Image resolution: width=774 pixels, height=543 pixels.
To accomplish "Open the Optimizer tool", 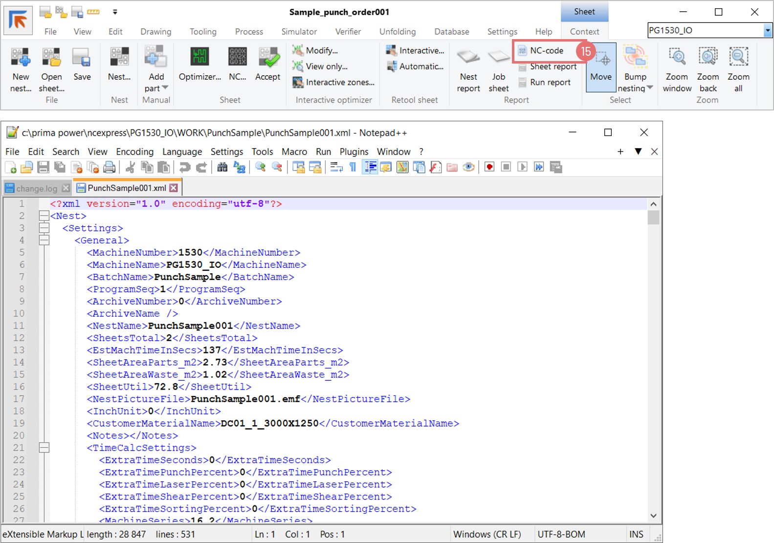I will [x=199, y=58].
